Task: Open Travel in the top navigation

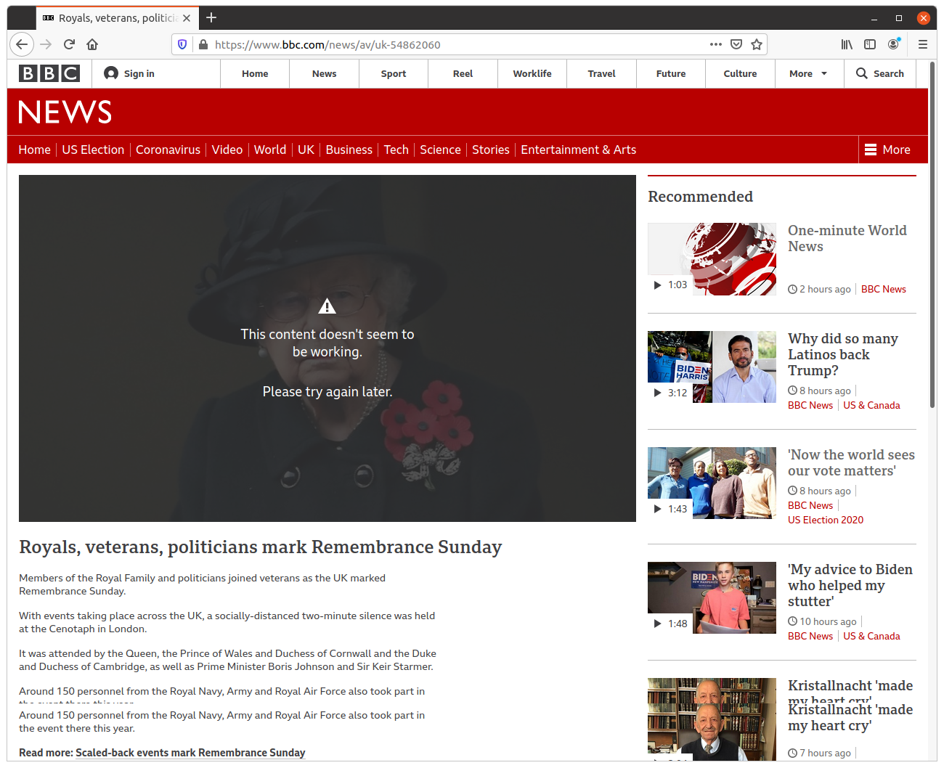Action: tap(601, 73)
